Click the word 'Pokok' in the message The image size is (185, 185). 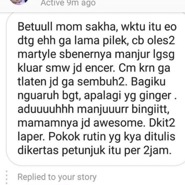click(64, 137)
